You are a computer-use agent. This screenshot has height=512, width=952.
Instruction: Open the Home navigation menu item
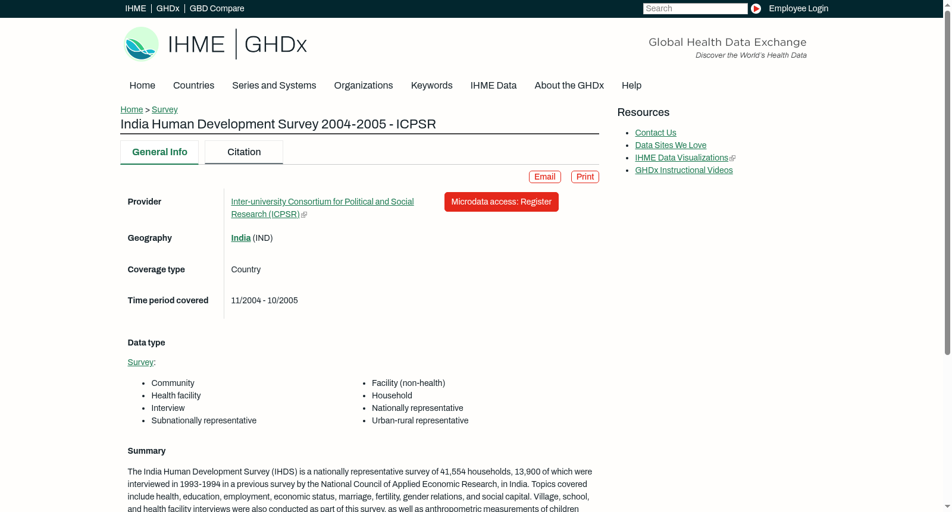click(142, 86)
